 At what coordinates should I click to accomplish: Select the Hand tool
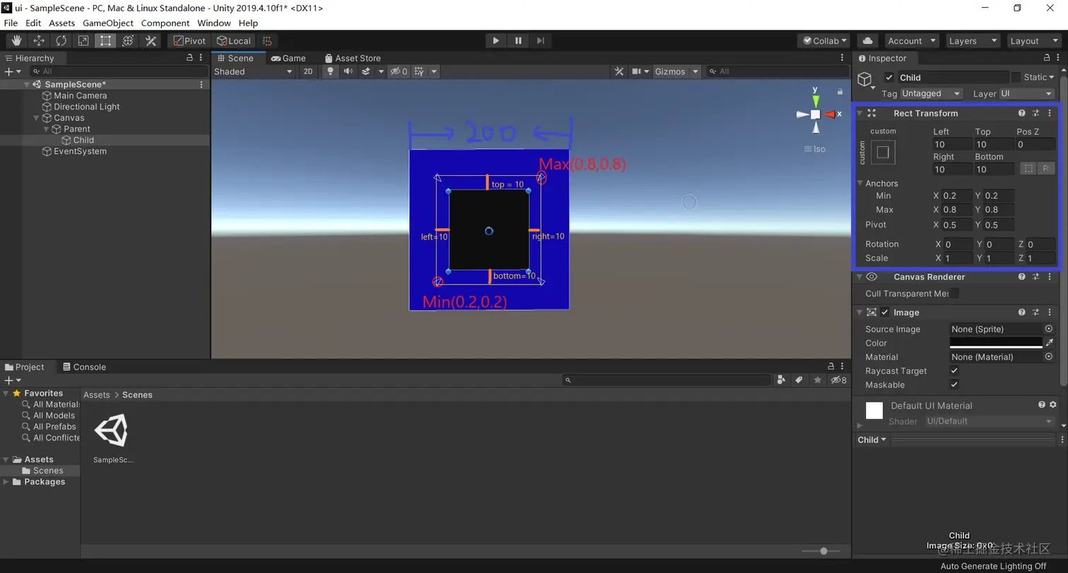click(x=16, y=41)
